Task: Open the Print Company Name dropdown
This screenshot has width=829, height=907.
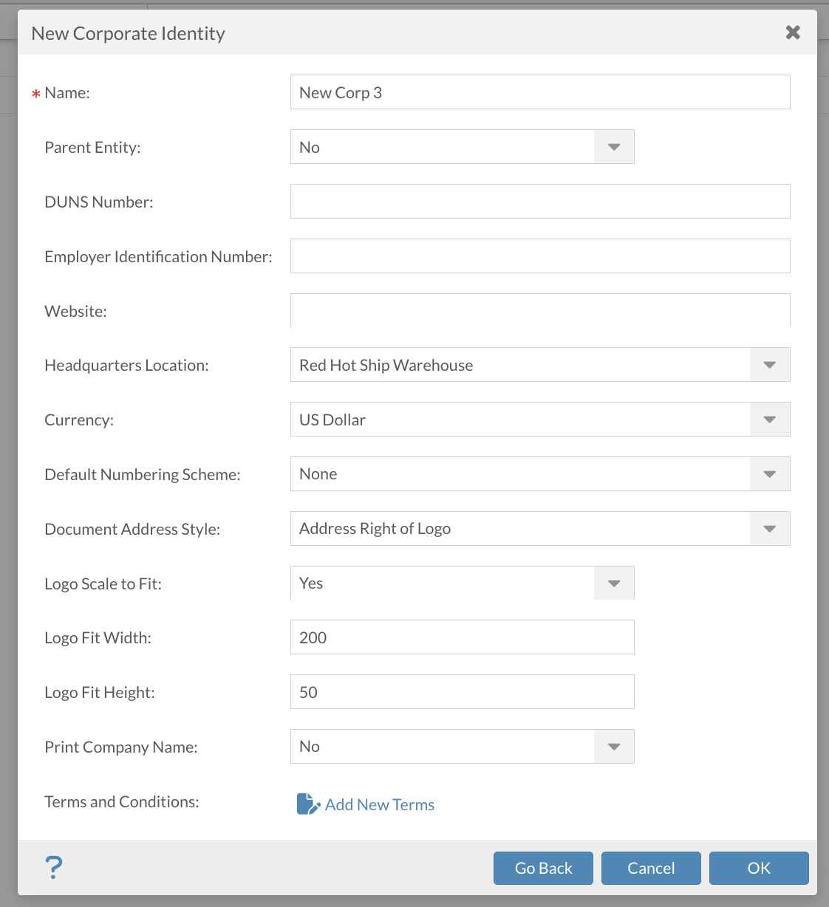Action: [x=613, y=747]
